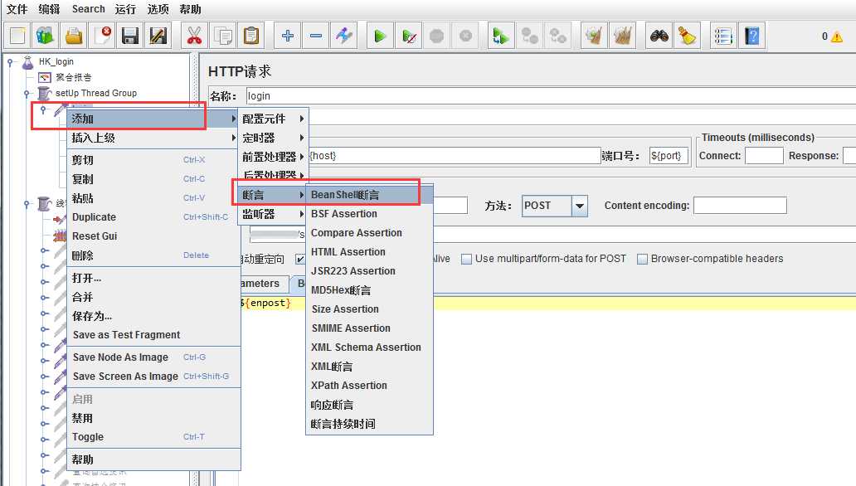This screenshot has height=486, width=856.
Task: Choose JSR223 Assertion
Action: [370, 271]
